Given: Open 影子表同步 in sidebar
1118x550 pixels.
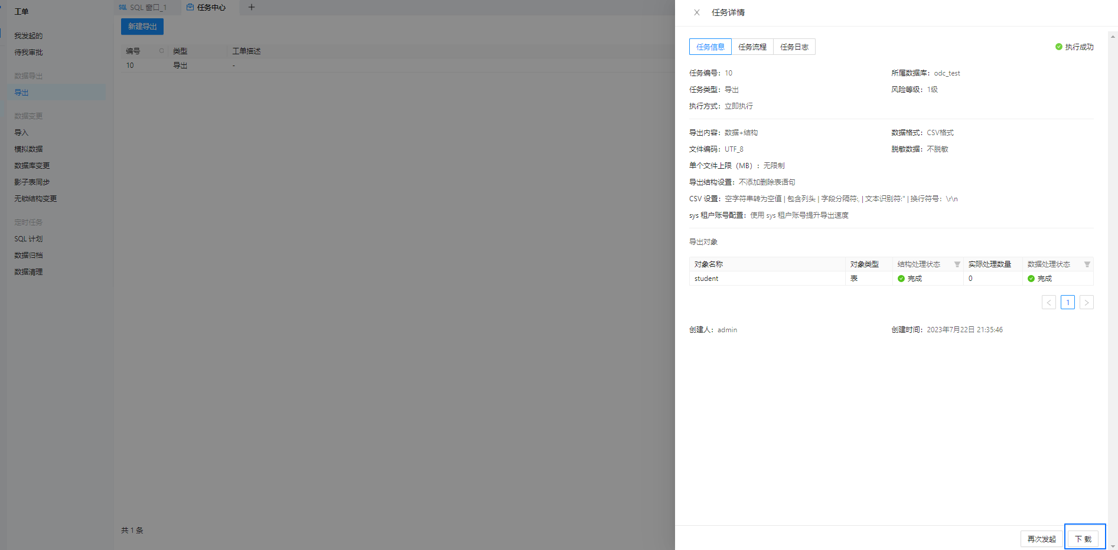Looking at the screenshot, I should pos(32,182).
